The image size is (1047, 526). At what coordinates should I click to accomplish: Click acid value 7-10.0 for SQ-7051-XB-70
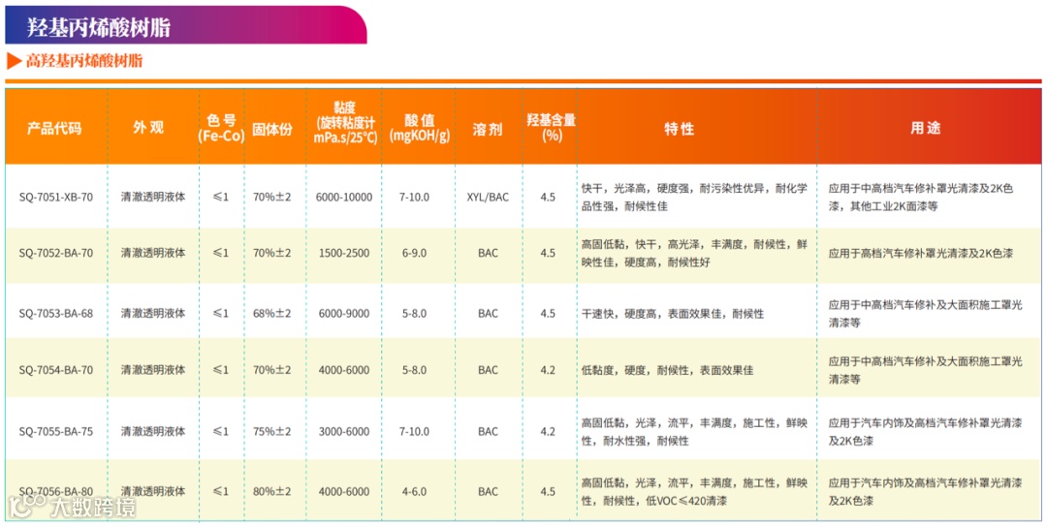click(415, 198)
